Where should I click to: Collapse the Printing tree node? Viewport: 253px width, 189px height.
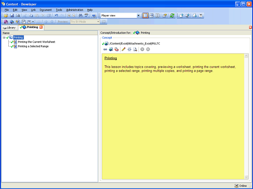[x=4, y=37]
